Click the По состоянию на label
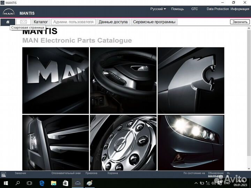Image resolution: width=251 pixels, height=188 pixels. pos(194,173)
